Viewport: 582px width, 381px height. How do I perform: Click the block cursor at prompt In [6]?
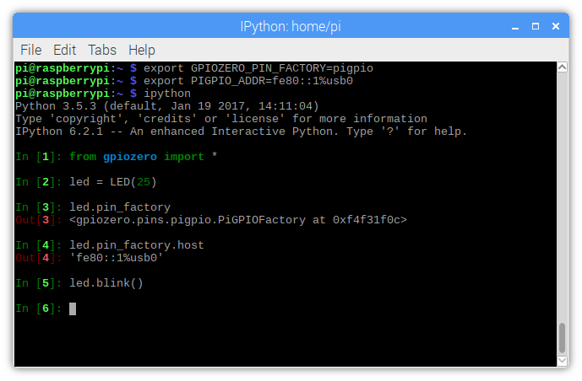73,309
